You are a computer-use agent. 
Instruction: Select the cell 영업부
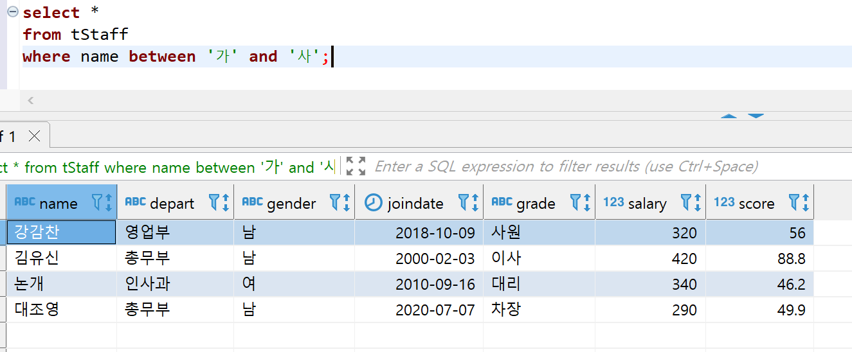175,233
